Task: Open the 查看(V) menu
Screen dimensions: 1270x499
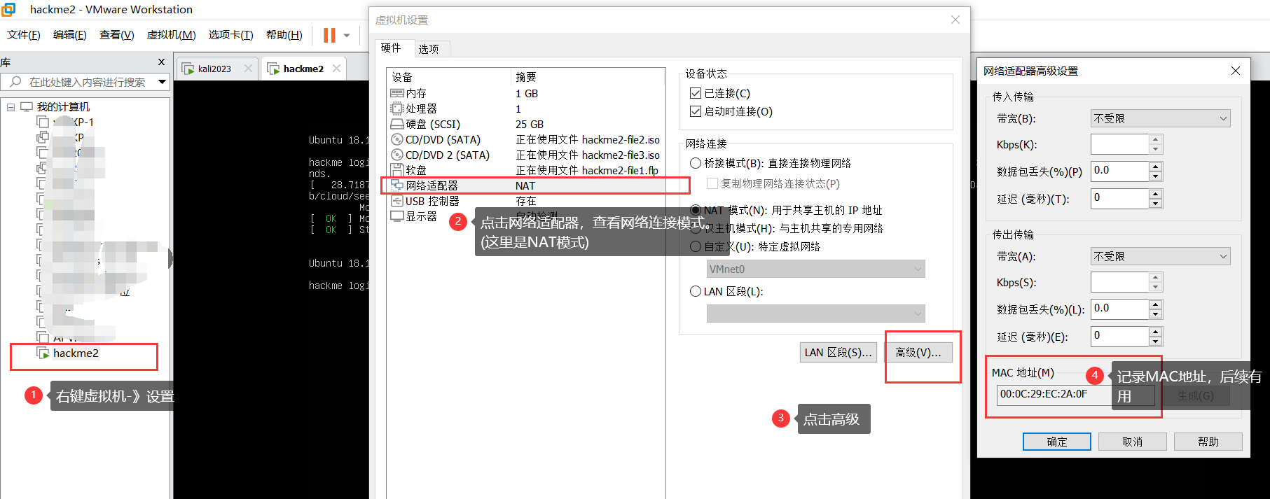Action: click(x=117, y=35)
